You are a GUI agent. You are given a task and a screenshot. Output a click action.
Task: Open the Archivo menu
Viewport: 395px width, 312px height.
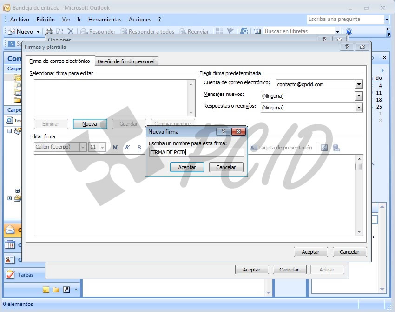20,20
